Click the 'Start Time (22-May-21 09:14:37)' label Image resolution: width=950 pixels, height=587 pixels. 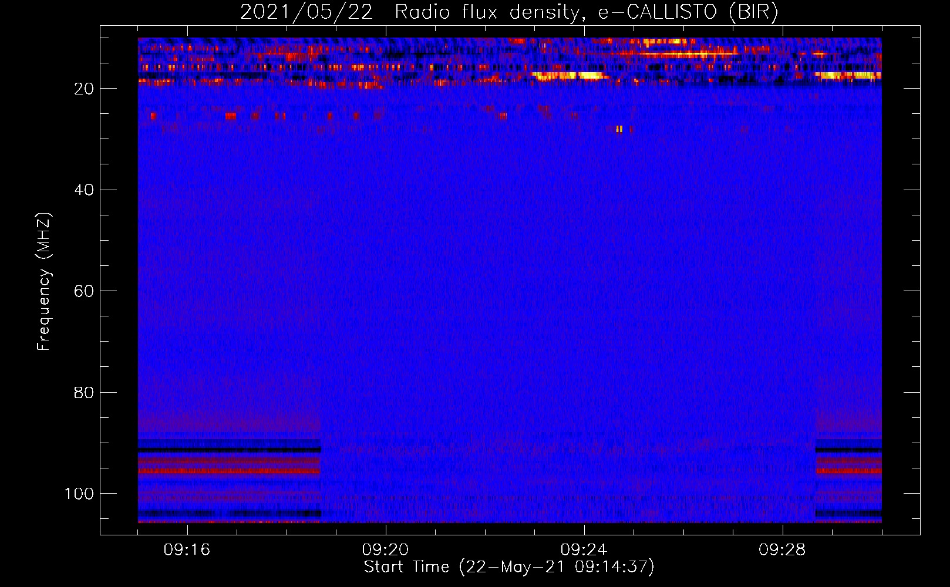pos(509,567)
